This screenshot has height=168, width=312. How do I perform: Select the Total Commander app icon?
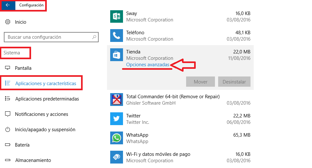[x=117, y=100]
